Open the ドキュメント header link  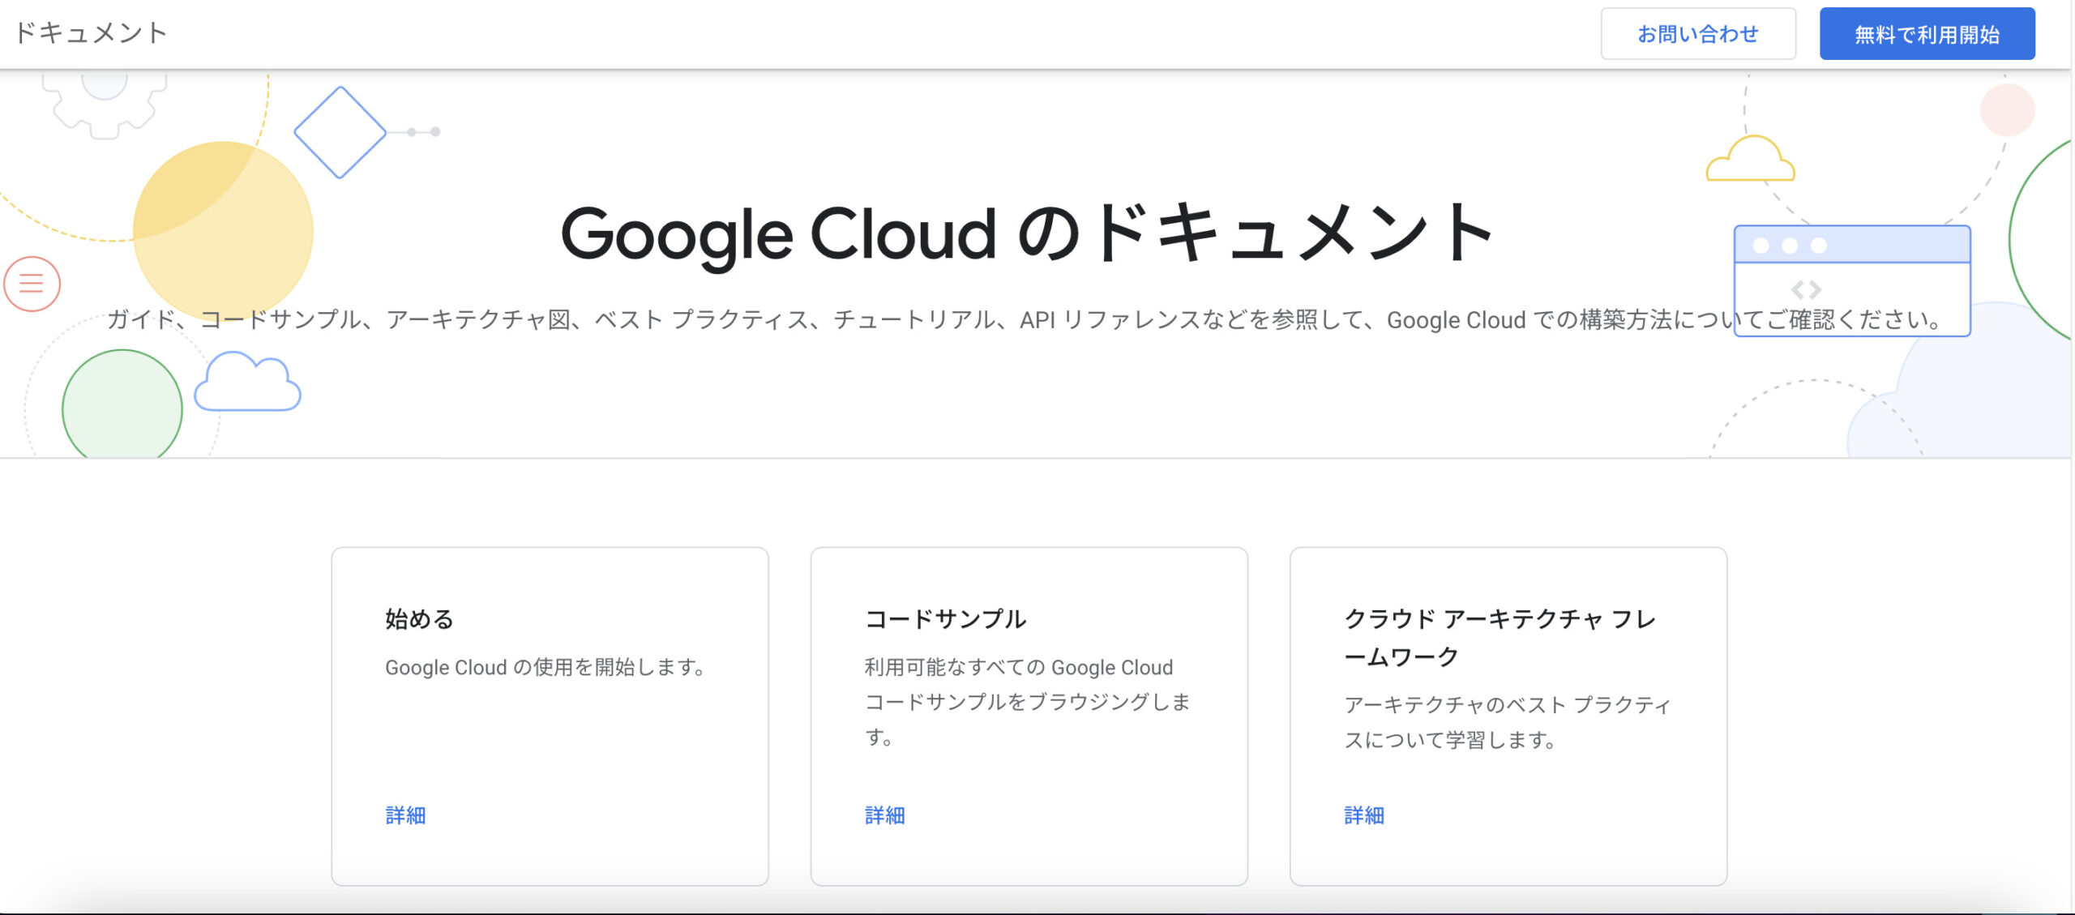91,32
